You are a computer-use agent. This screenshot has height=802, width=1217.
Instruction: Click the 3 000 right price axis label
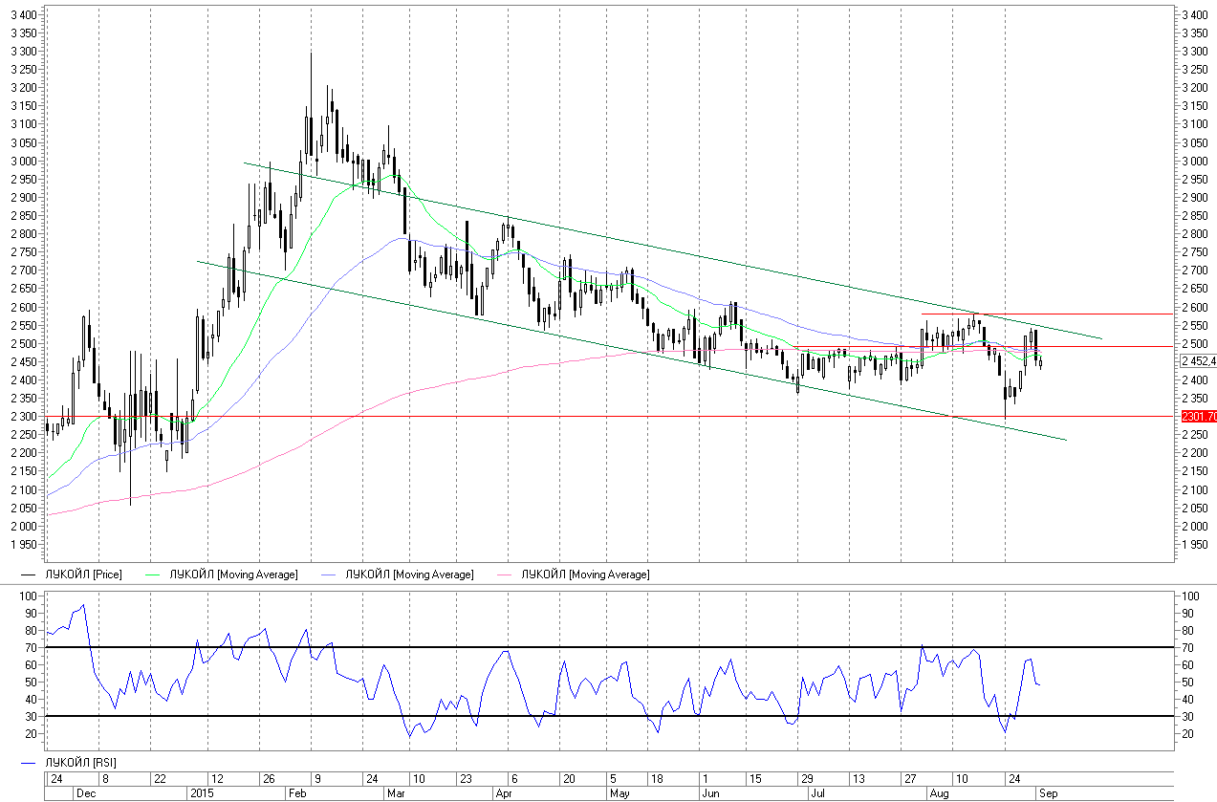pos(1197,162)
